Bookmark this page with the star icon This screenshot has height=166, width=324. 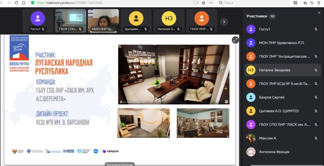click(203, 3)
